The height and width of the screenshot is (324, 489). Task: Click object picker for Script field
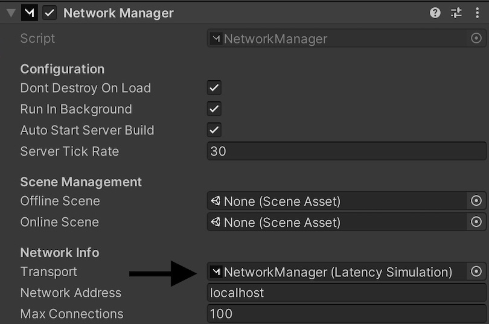[476, 39]
